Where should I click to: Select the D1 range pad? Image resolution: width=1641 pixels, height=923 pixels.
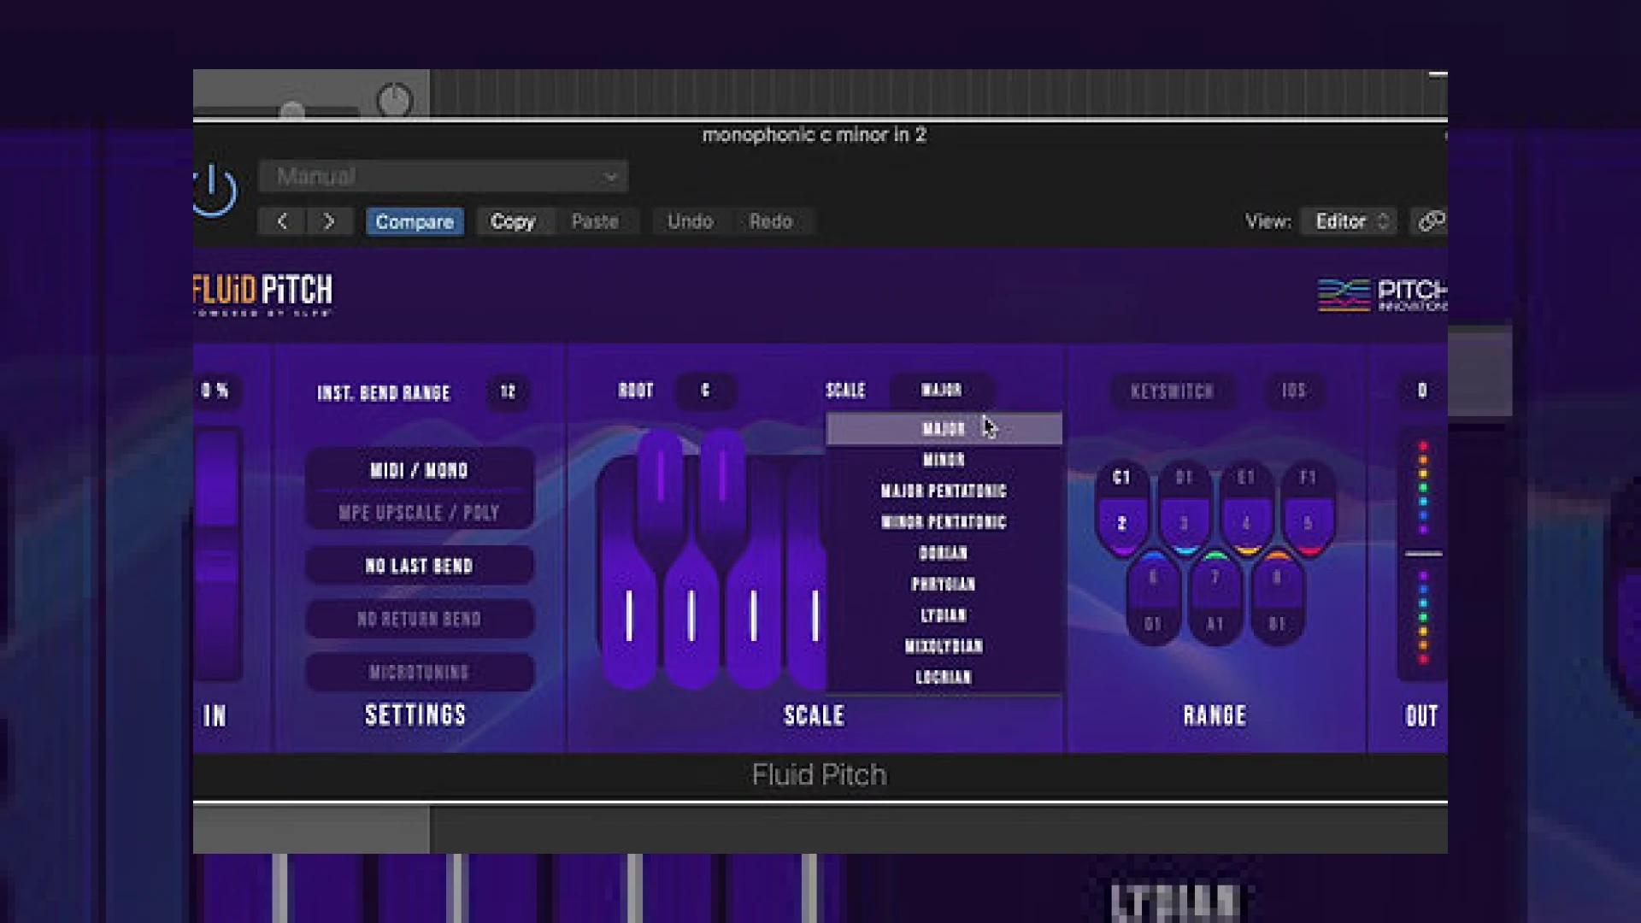tap(1184, 509)
